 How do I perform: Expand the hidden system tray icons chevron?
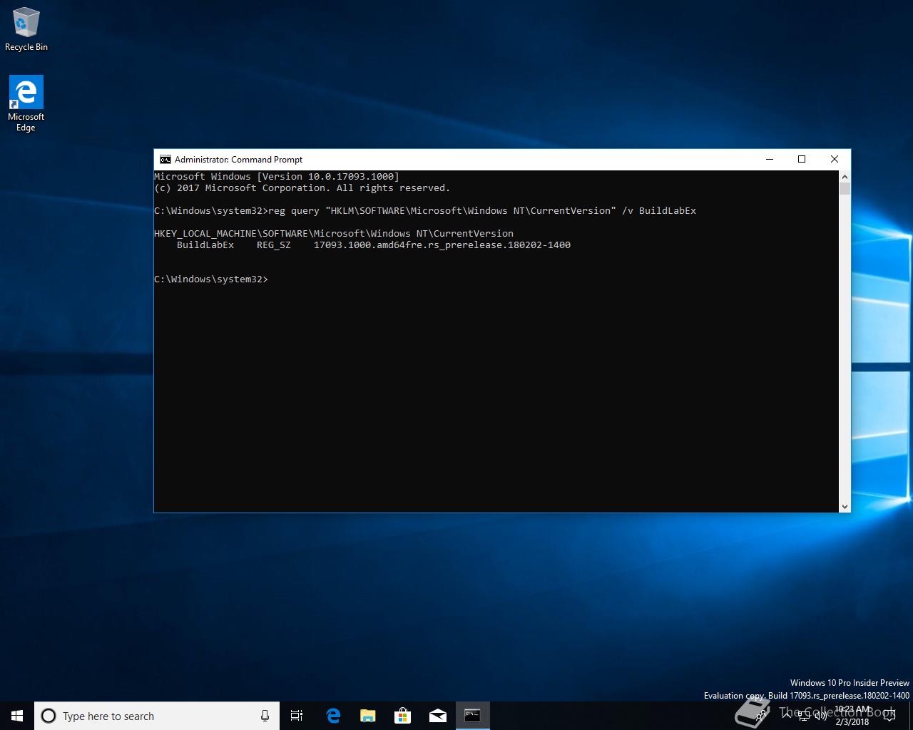[x=787, y=716]
